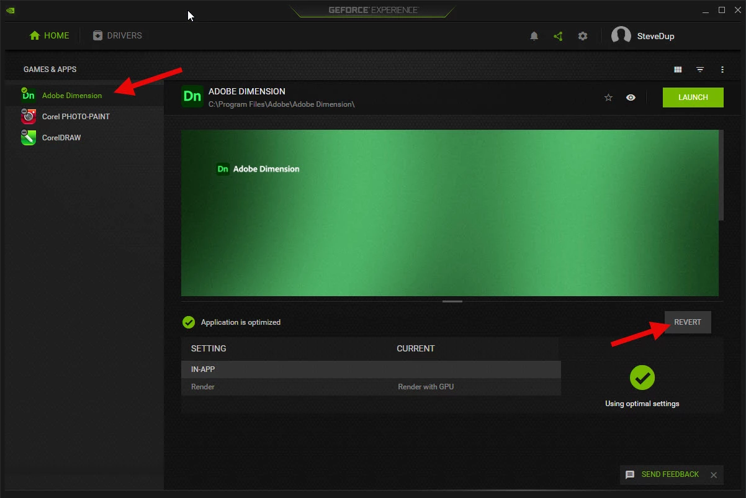Click the GAMES & APPS heading
The height and width of the screenshot is (498, 746).
point(50,70)
